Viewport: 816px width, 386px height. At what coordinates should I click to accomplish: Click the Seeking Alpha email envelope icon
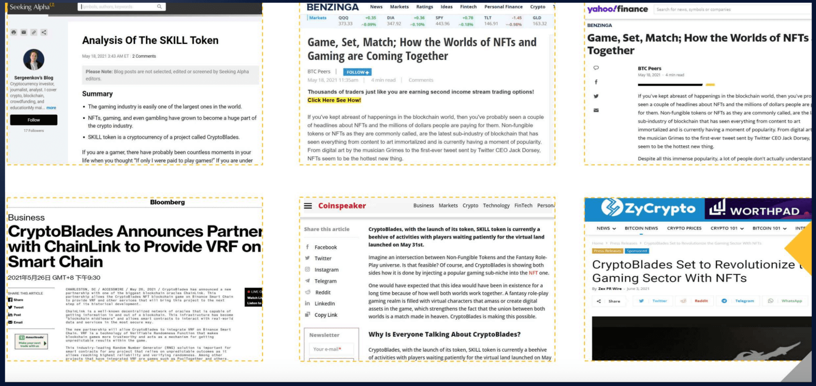pos(24,32)
